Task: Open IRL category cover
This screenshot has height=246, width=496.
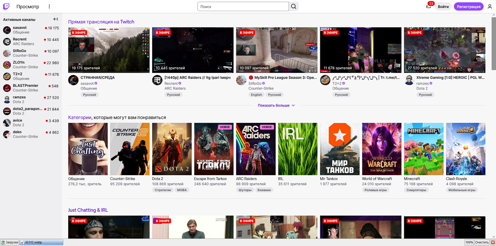Action: tap(298, 149)
